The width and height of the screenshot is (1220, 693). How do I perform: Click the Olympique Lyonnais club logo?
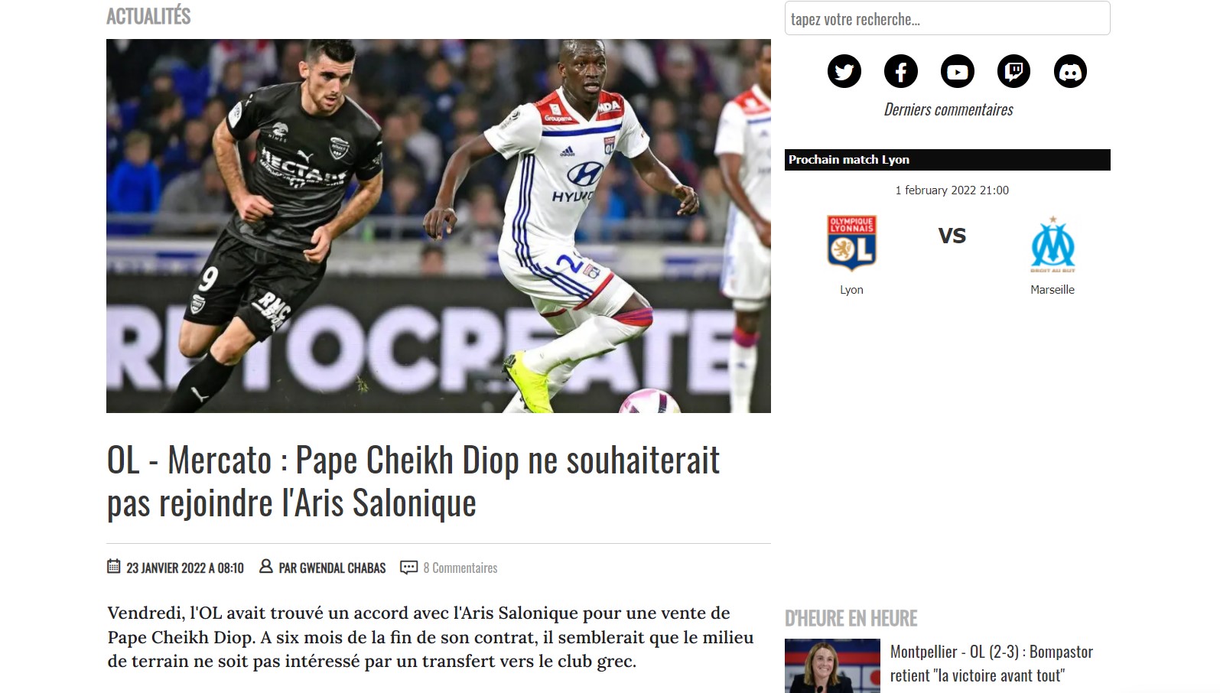(x=851, y=243)
